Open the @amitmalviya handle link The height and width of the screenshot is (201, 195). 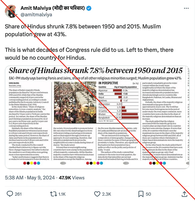pos(36,15)
